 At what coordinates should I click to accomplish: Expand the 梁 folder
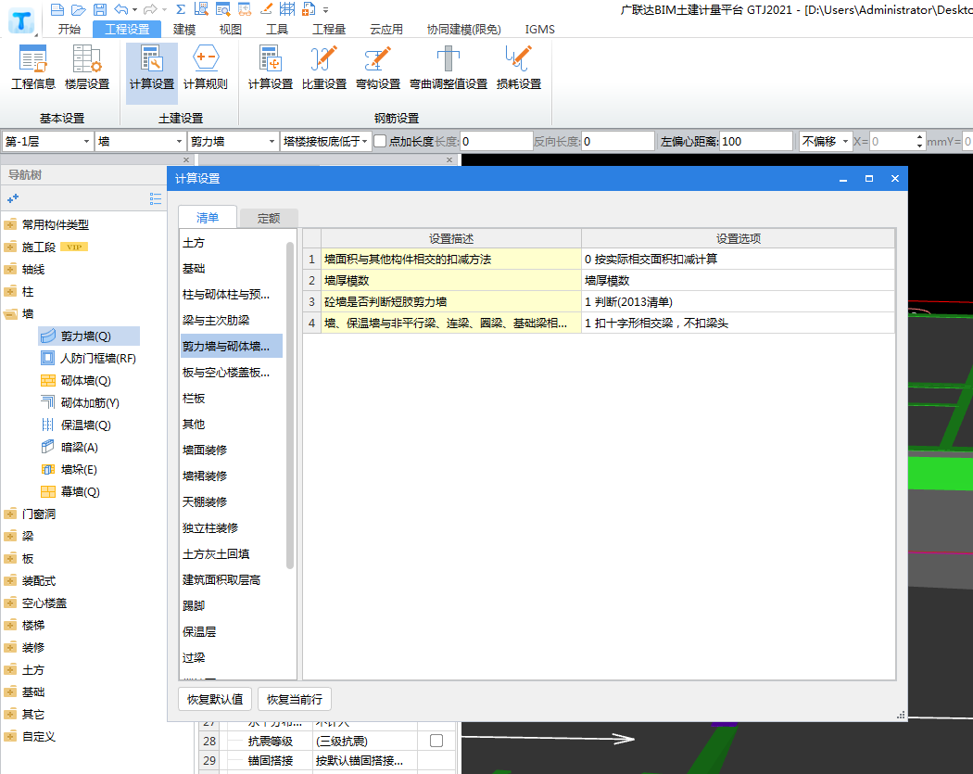coord(10,537)
